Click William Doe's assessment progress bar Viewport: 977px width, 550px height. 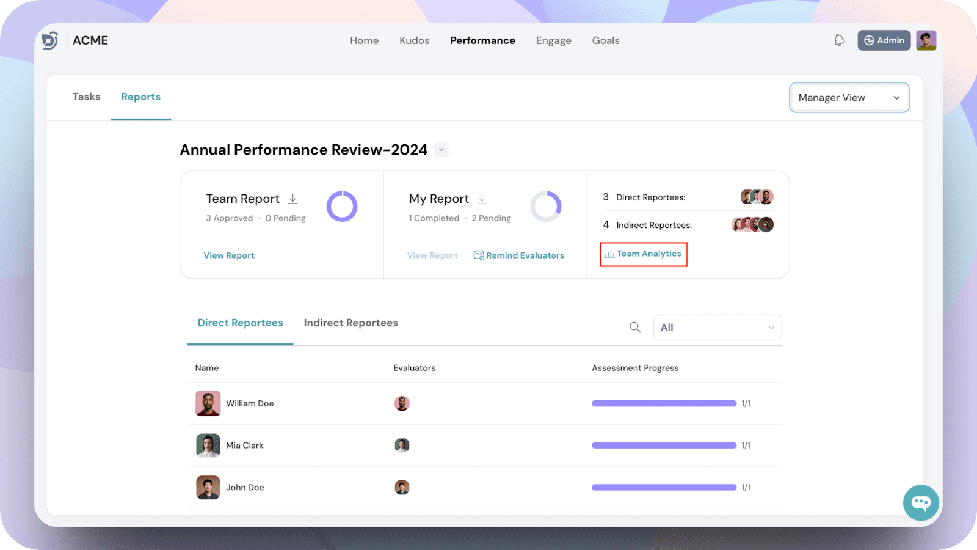pyautogui.click(x=664, y=403)
